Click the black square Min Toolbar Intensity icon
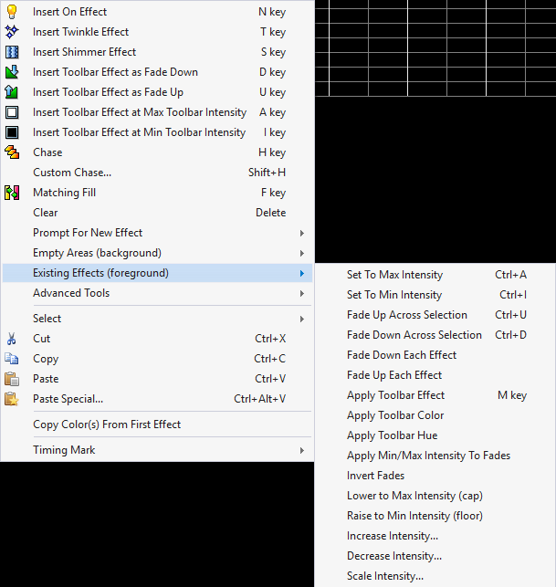Image resolution: width=556 pixels, height=587 pixels. tap(12, 132)
